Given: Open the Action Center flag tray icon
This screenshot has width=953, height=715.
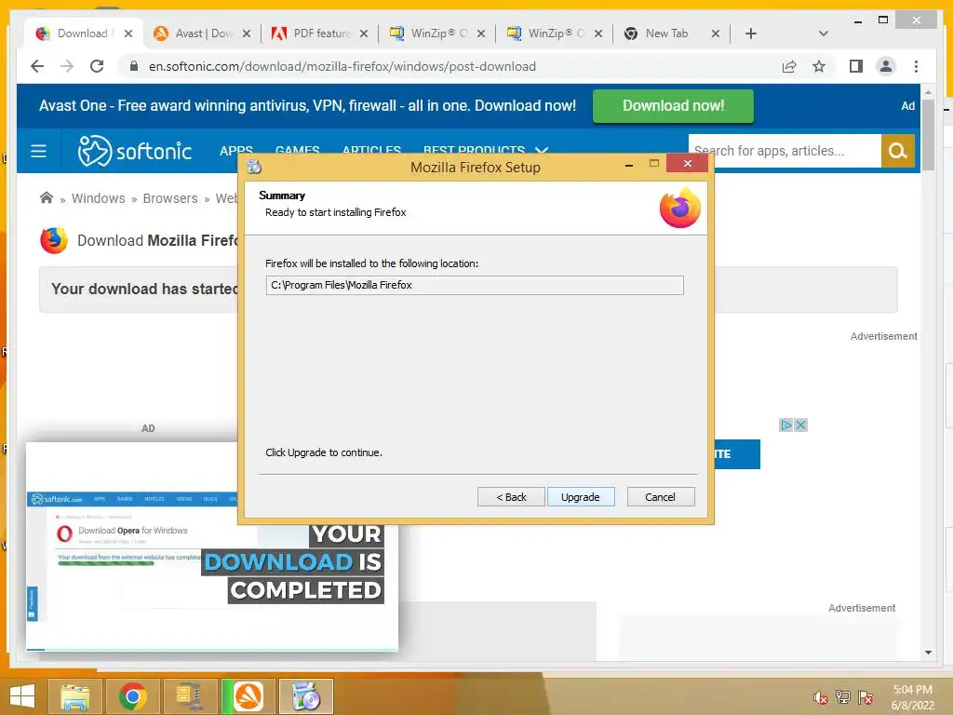Looking at the screenshot, I should (866, 696).
